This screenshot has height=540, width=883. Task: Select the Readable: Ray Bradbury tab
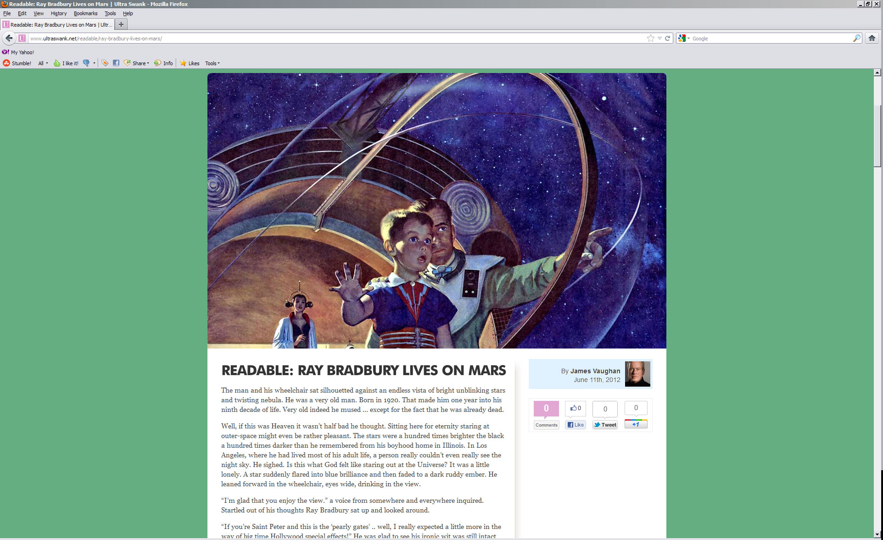click(57, 25)
